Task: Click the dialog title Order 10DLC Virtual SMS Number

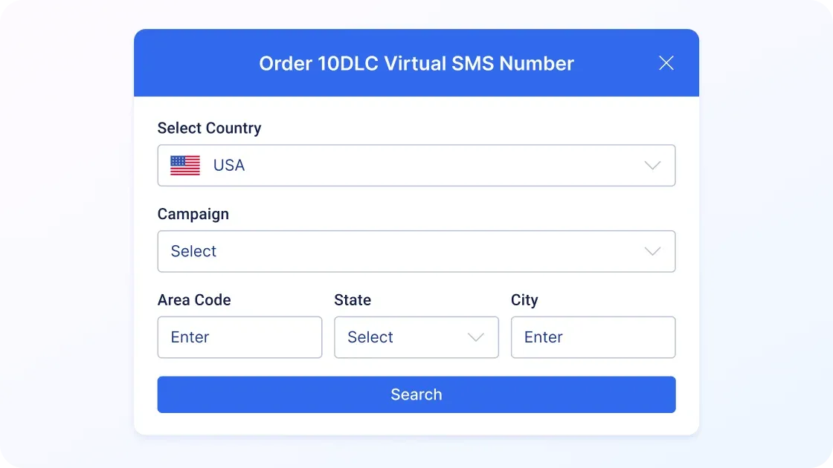Action: click(416, 63)
